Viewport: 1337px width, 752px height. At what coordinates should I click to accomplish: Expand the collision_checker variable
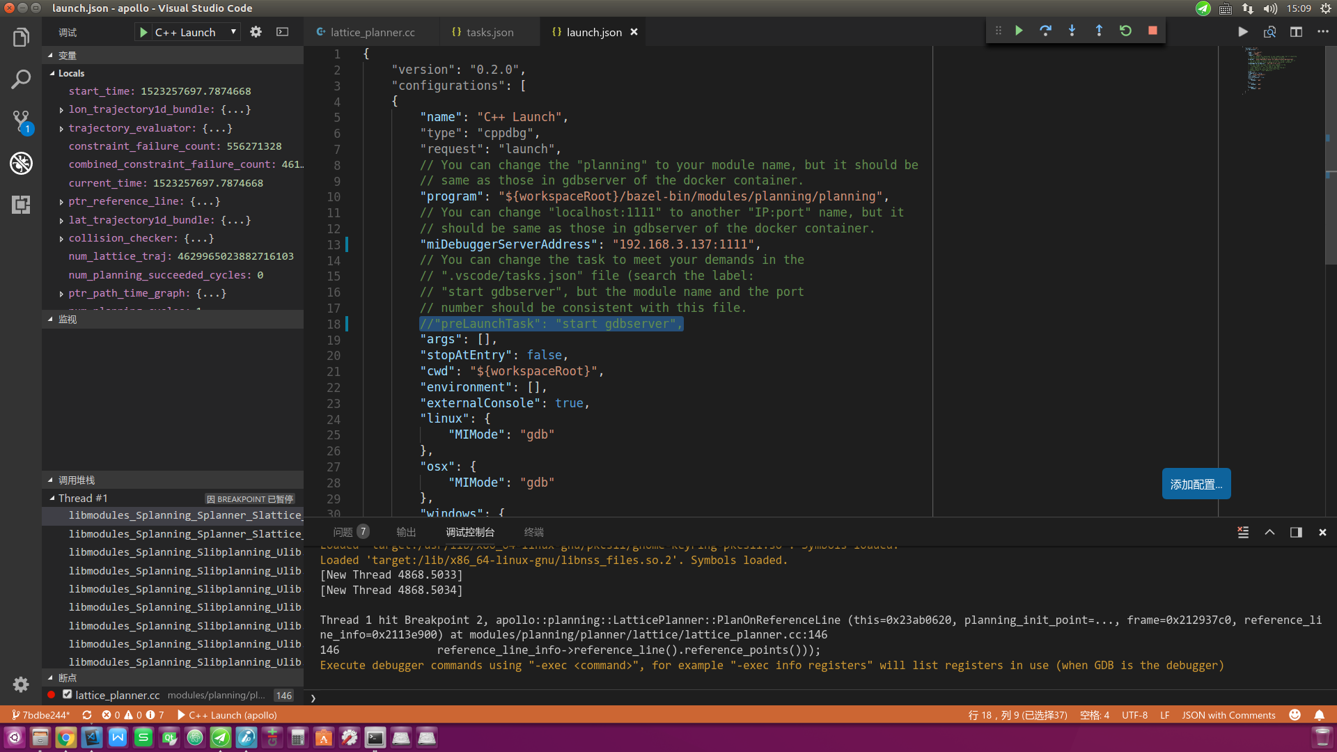pos(61,239)
